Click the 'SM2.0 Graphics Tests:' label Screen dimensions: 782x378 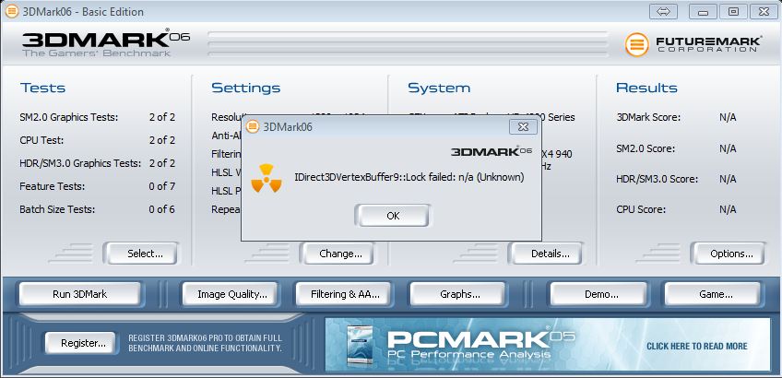pyautogui.click(x=69, y=118)
